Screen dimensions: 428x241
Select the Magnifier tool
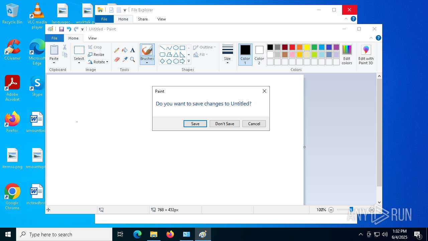pyautogui.click(x=132, y=60)
